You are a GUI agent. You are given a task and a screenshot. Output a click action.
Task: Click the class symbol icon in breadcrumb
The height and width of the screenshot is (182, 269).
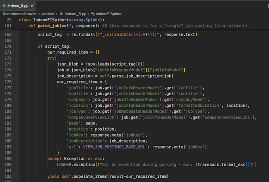pyautogui.click(x=93, y=14)
